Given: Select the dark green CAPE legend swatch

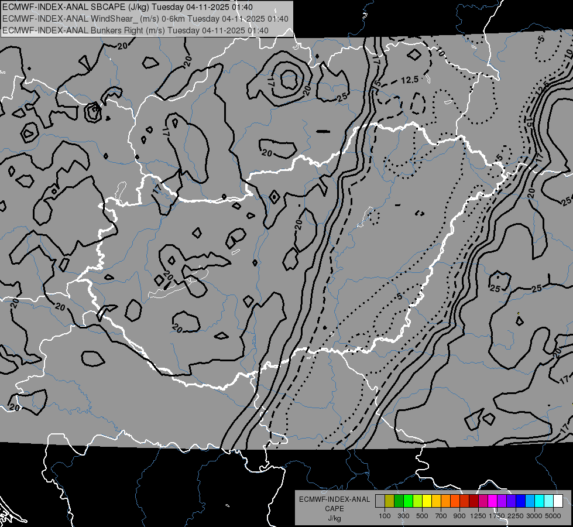Looking at the screenshot, I should point(399,501).
